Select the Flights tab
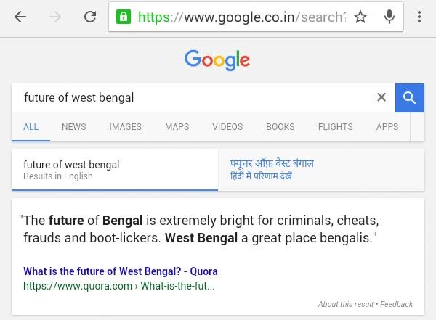The width and height of the screenshot is (436, 320). point(335,127)
